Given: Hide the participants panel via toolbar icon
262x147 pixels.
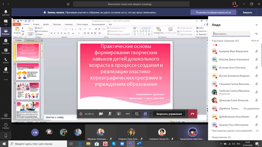Looking at the screenshot, I should pos(145,114).
